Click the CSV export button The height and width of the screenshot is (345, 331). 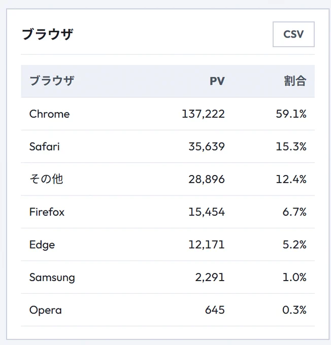pyautogui.click(x=293, y=34)
